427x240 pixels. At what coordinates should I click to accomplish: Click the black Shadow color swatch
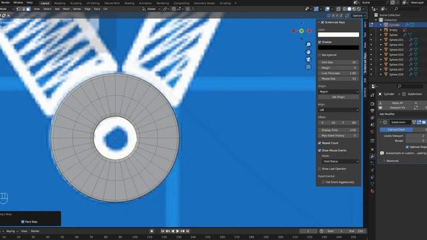coord(338,47)
